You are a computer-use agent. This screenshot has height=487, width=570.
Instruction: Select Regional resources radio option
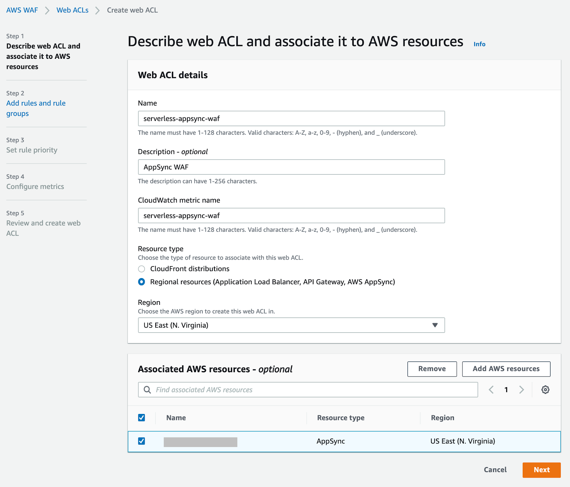(x=142, y=282)
